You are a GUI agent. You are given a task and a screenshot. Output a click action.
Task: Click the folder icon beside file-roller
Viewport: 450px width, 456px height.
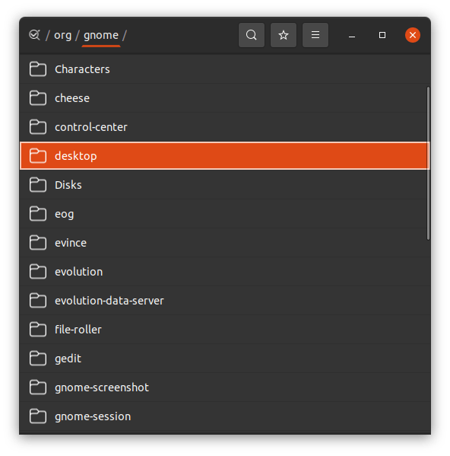(x=38, y=330)
